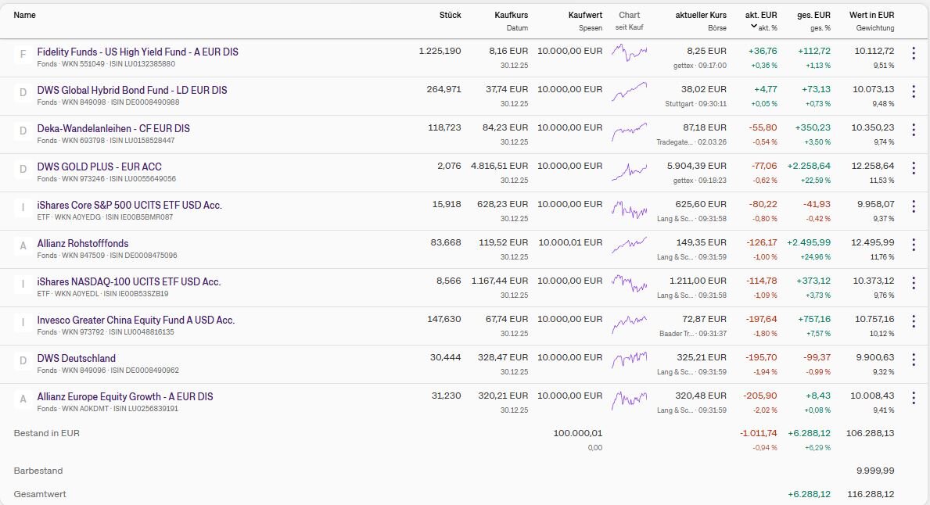The width and height of the screenshot is (930, 505).
Task: Open three-dot menu for DWS GOLD PLUS
Action: pos(913,168)
